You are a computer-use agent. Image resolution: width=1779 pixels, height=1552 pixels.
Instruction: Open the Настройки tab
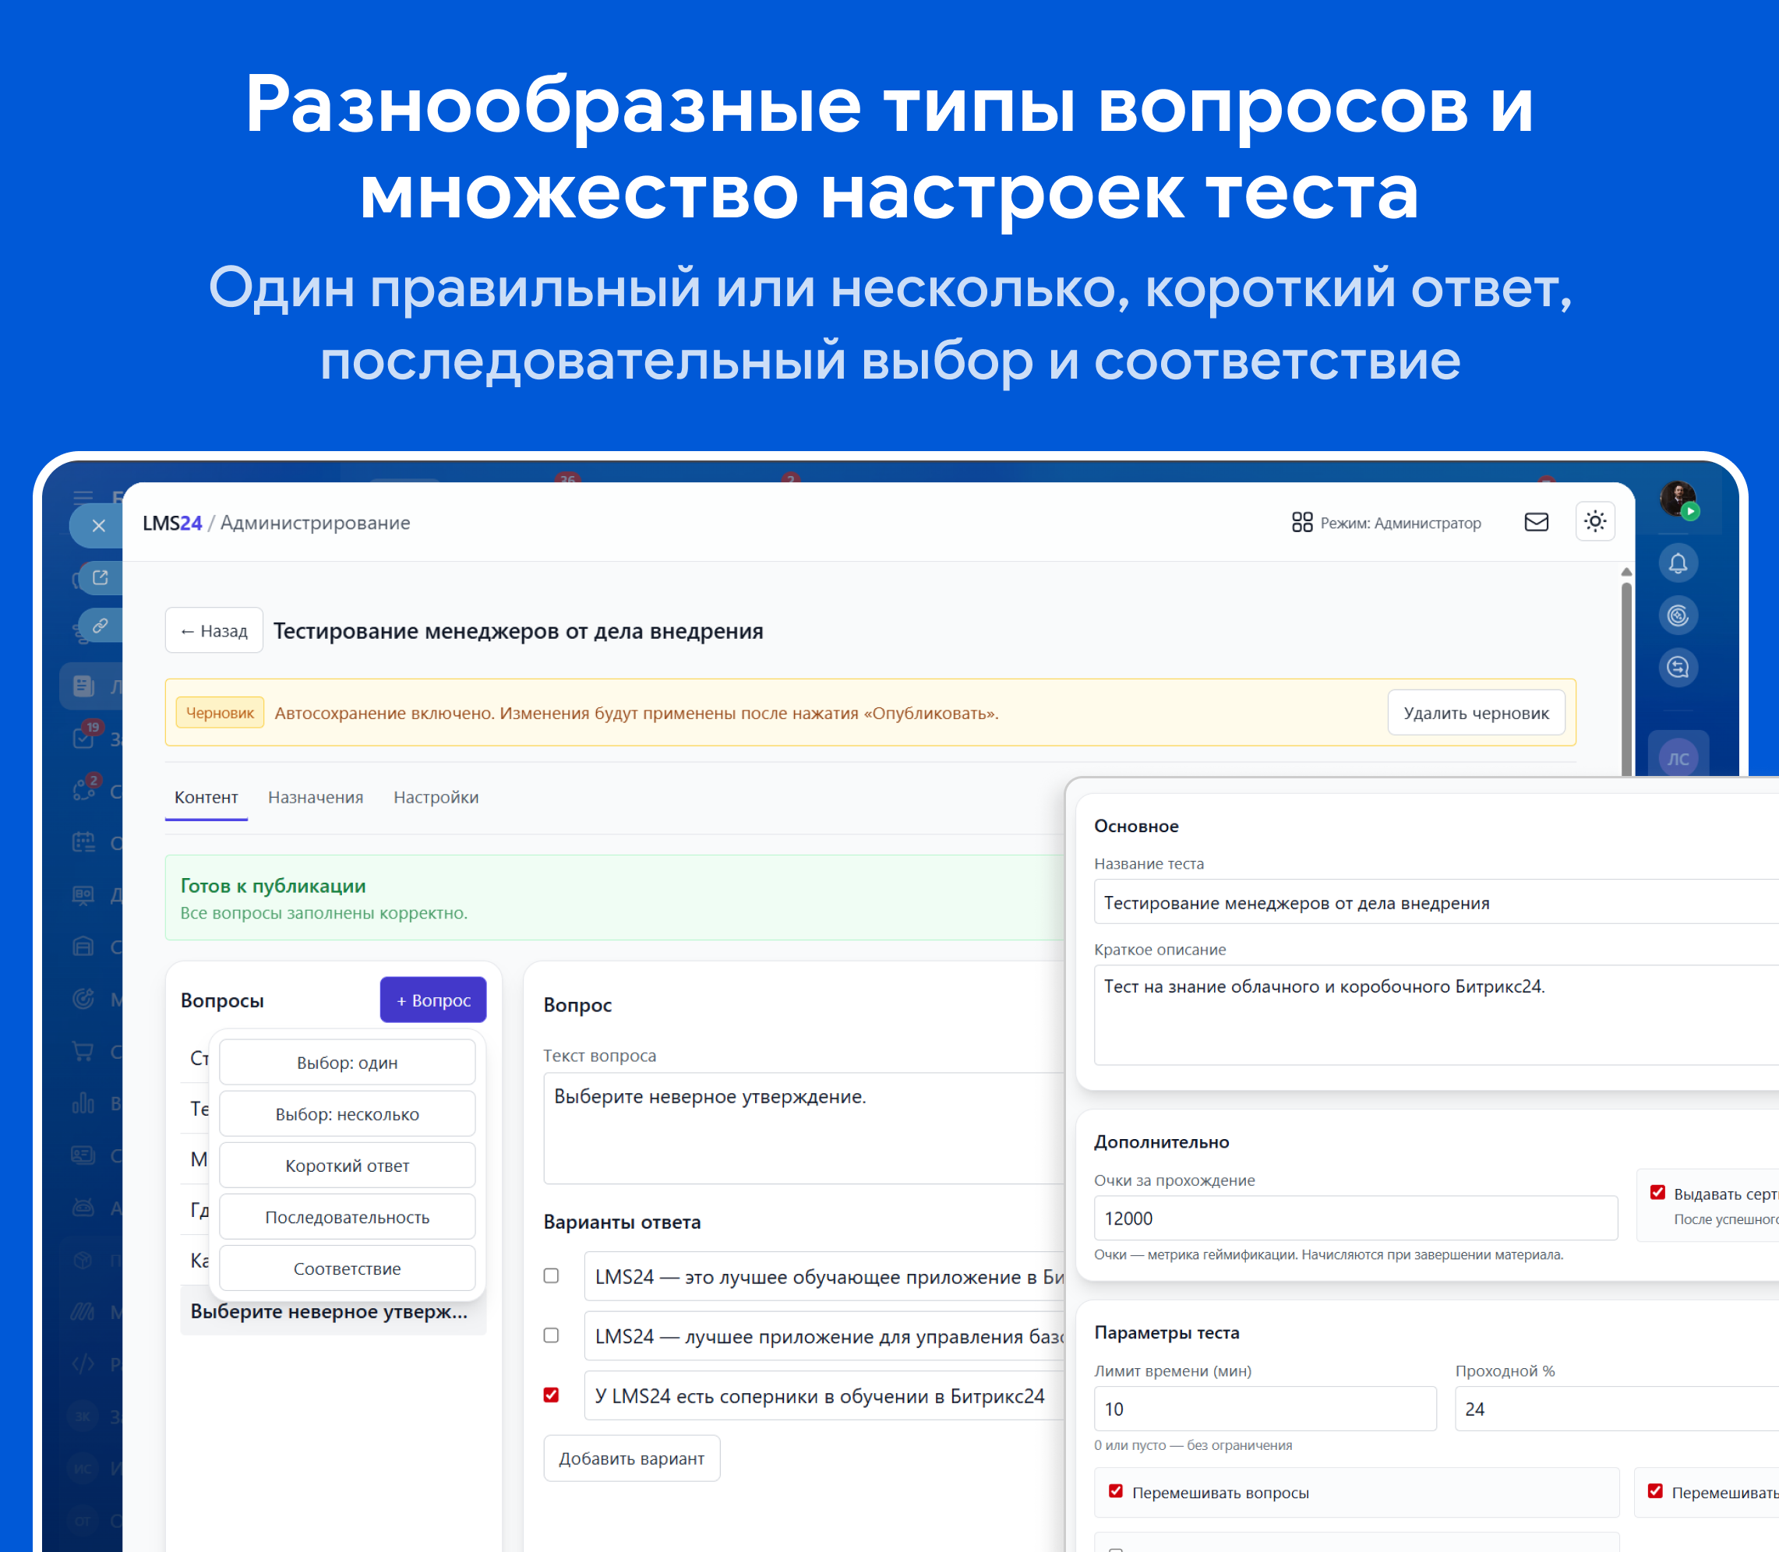pyautogui.click(x=436, y=798)
